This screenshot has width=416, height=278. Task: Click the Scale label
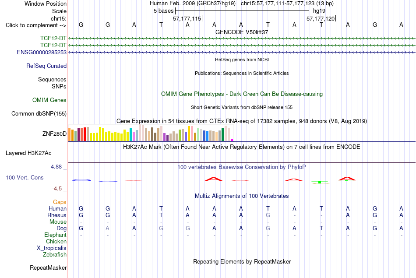[x=59, y=11]
